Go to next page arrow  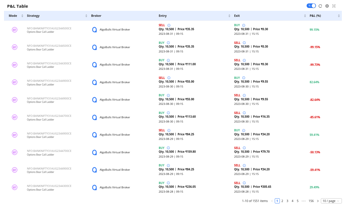coord(318,201)
